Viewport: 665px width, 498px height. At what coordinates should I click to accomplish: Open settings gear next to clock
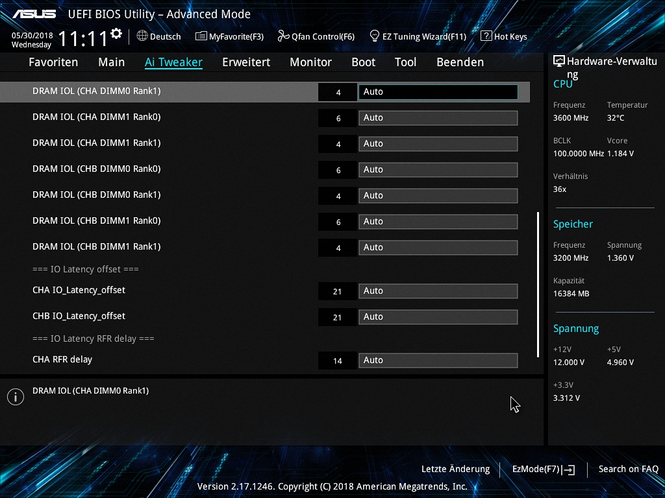[x=116, y=34]
